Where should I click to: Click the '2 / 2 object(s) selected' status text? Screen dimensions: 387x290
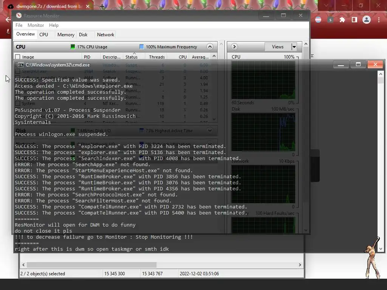point(43,274)
